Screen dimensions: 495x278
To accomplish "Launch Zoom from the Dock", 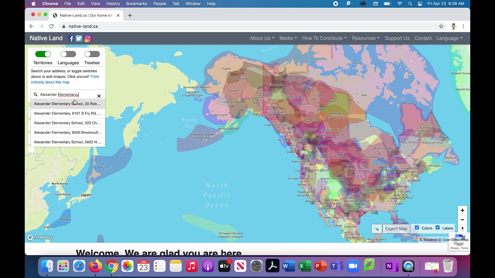I will pyautogui.click(x=353, y=266).
